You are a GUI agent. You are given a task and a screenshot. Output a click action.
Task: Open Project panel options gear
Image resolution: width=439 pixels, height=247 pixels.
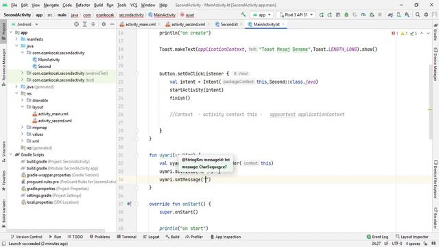[104, 25]
